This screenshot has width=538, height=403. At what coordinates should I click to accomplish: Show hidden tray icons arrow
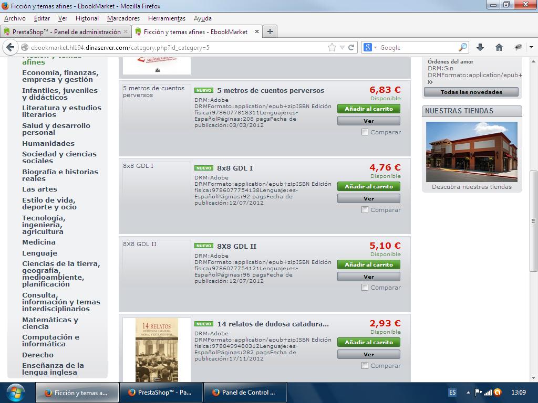pyautogui.click(x=468, y=393)
